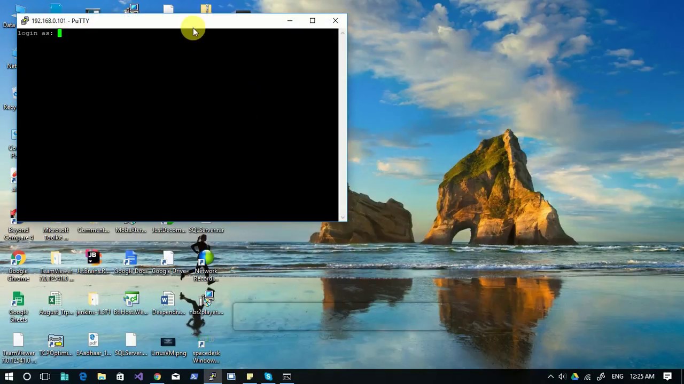Click the pen tray icon next to ENG

601,377
